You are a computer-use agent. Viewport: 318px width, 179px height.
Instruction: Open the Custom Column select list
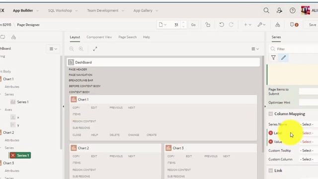(309, 159)
